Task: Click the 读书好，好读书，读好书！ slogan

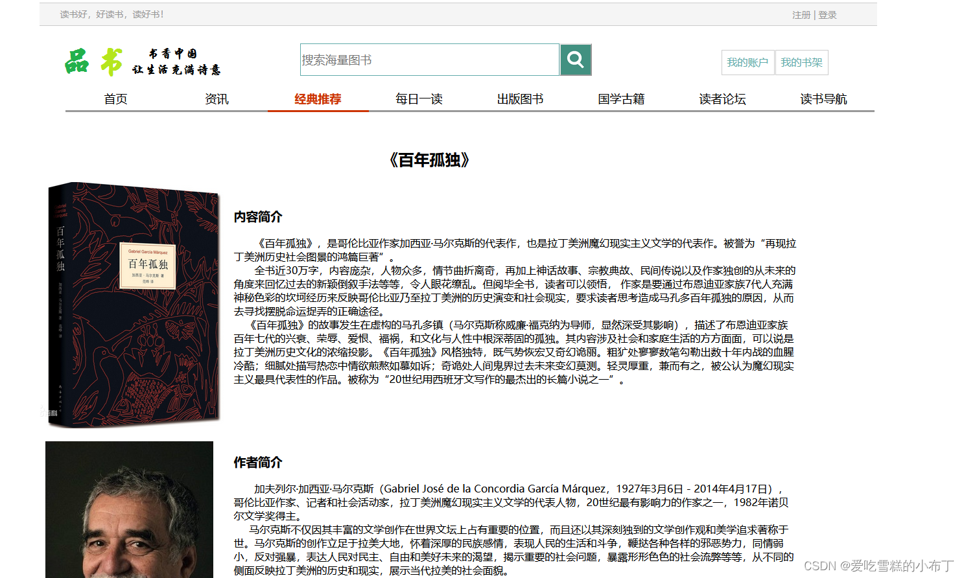Action: point(112,14)
